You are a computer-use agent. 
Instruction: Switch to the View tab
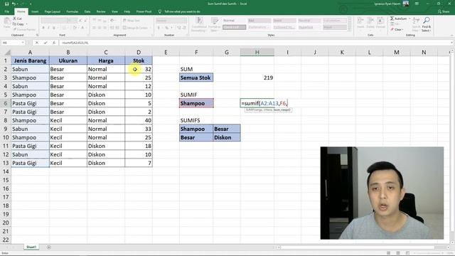[114, 11]
